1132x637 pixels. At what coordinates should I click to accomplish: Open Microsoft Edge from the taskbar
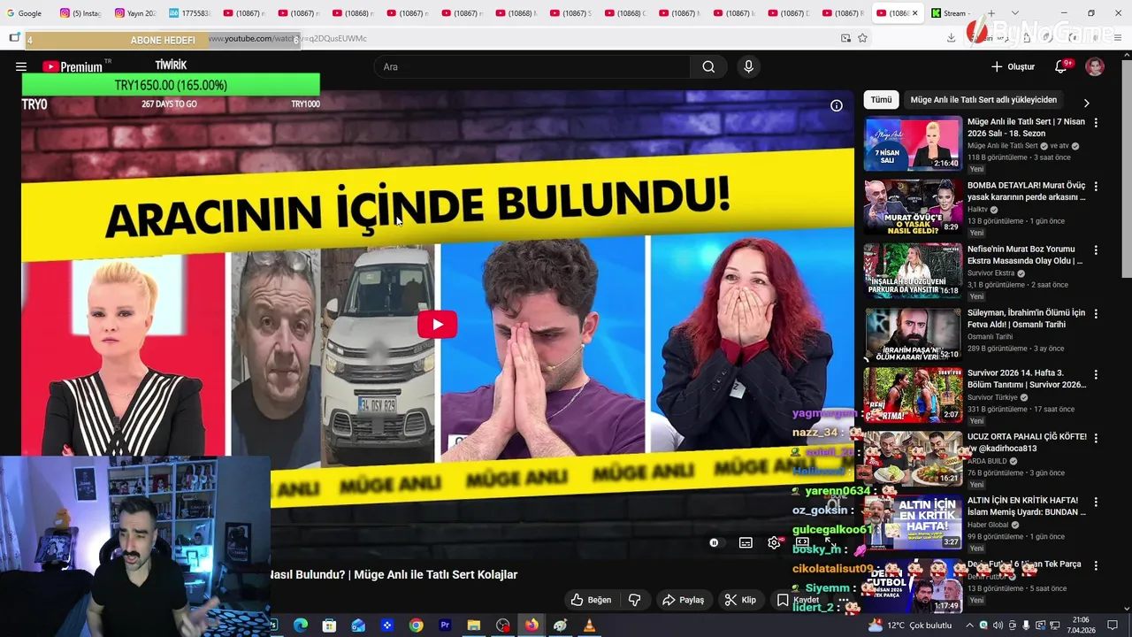pos(301,625)
